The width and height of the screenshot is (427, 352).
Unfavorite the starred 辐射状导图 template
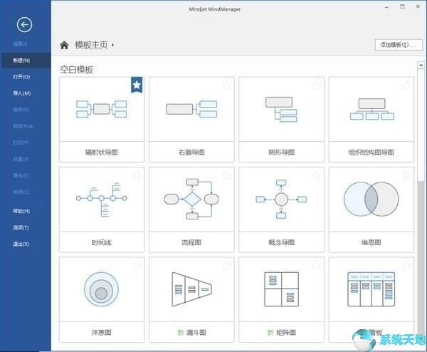[x=137, y=85]
